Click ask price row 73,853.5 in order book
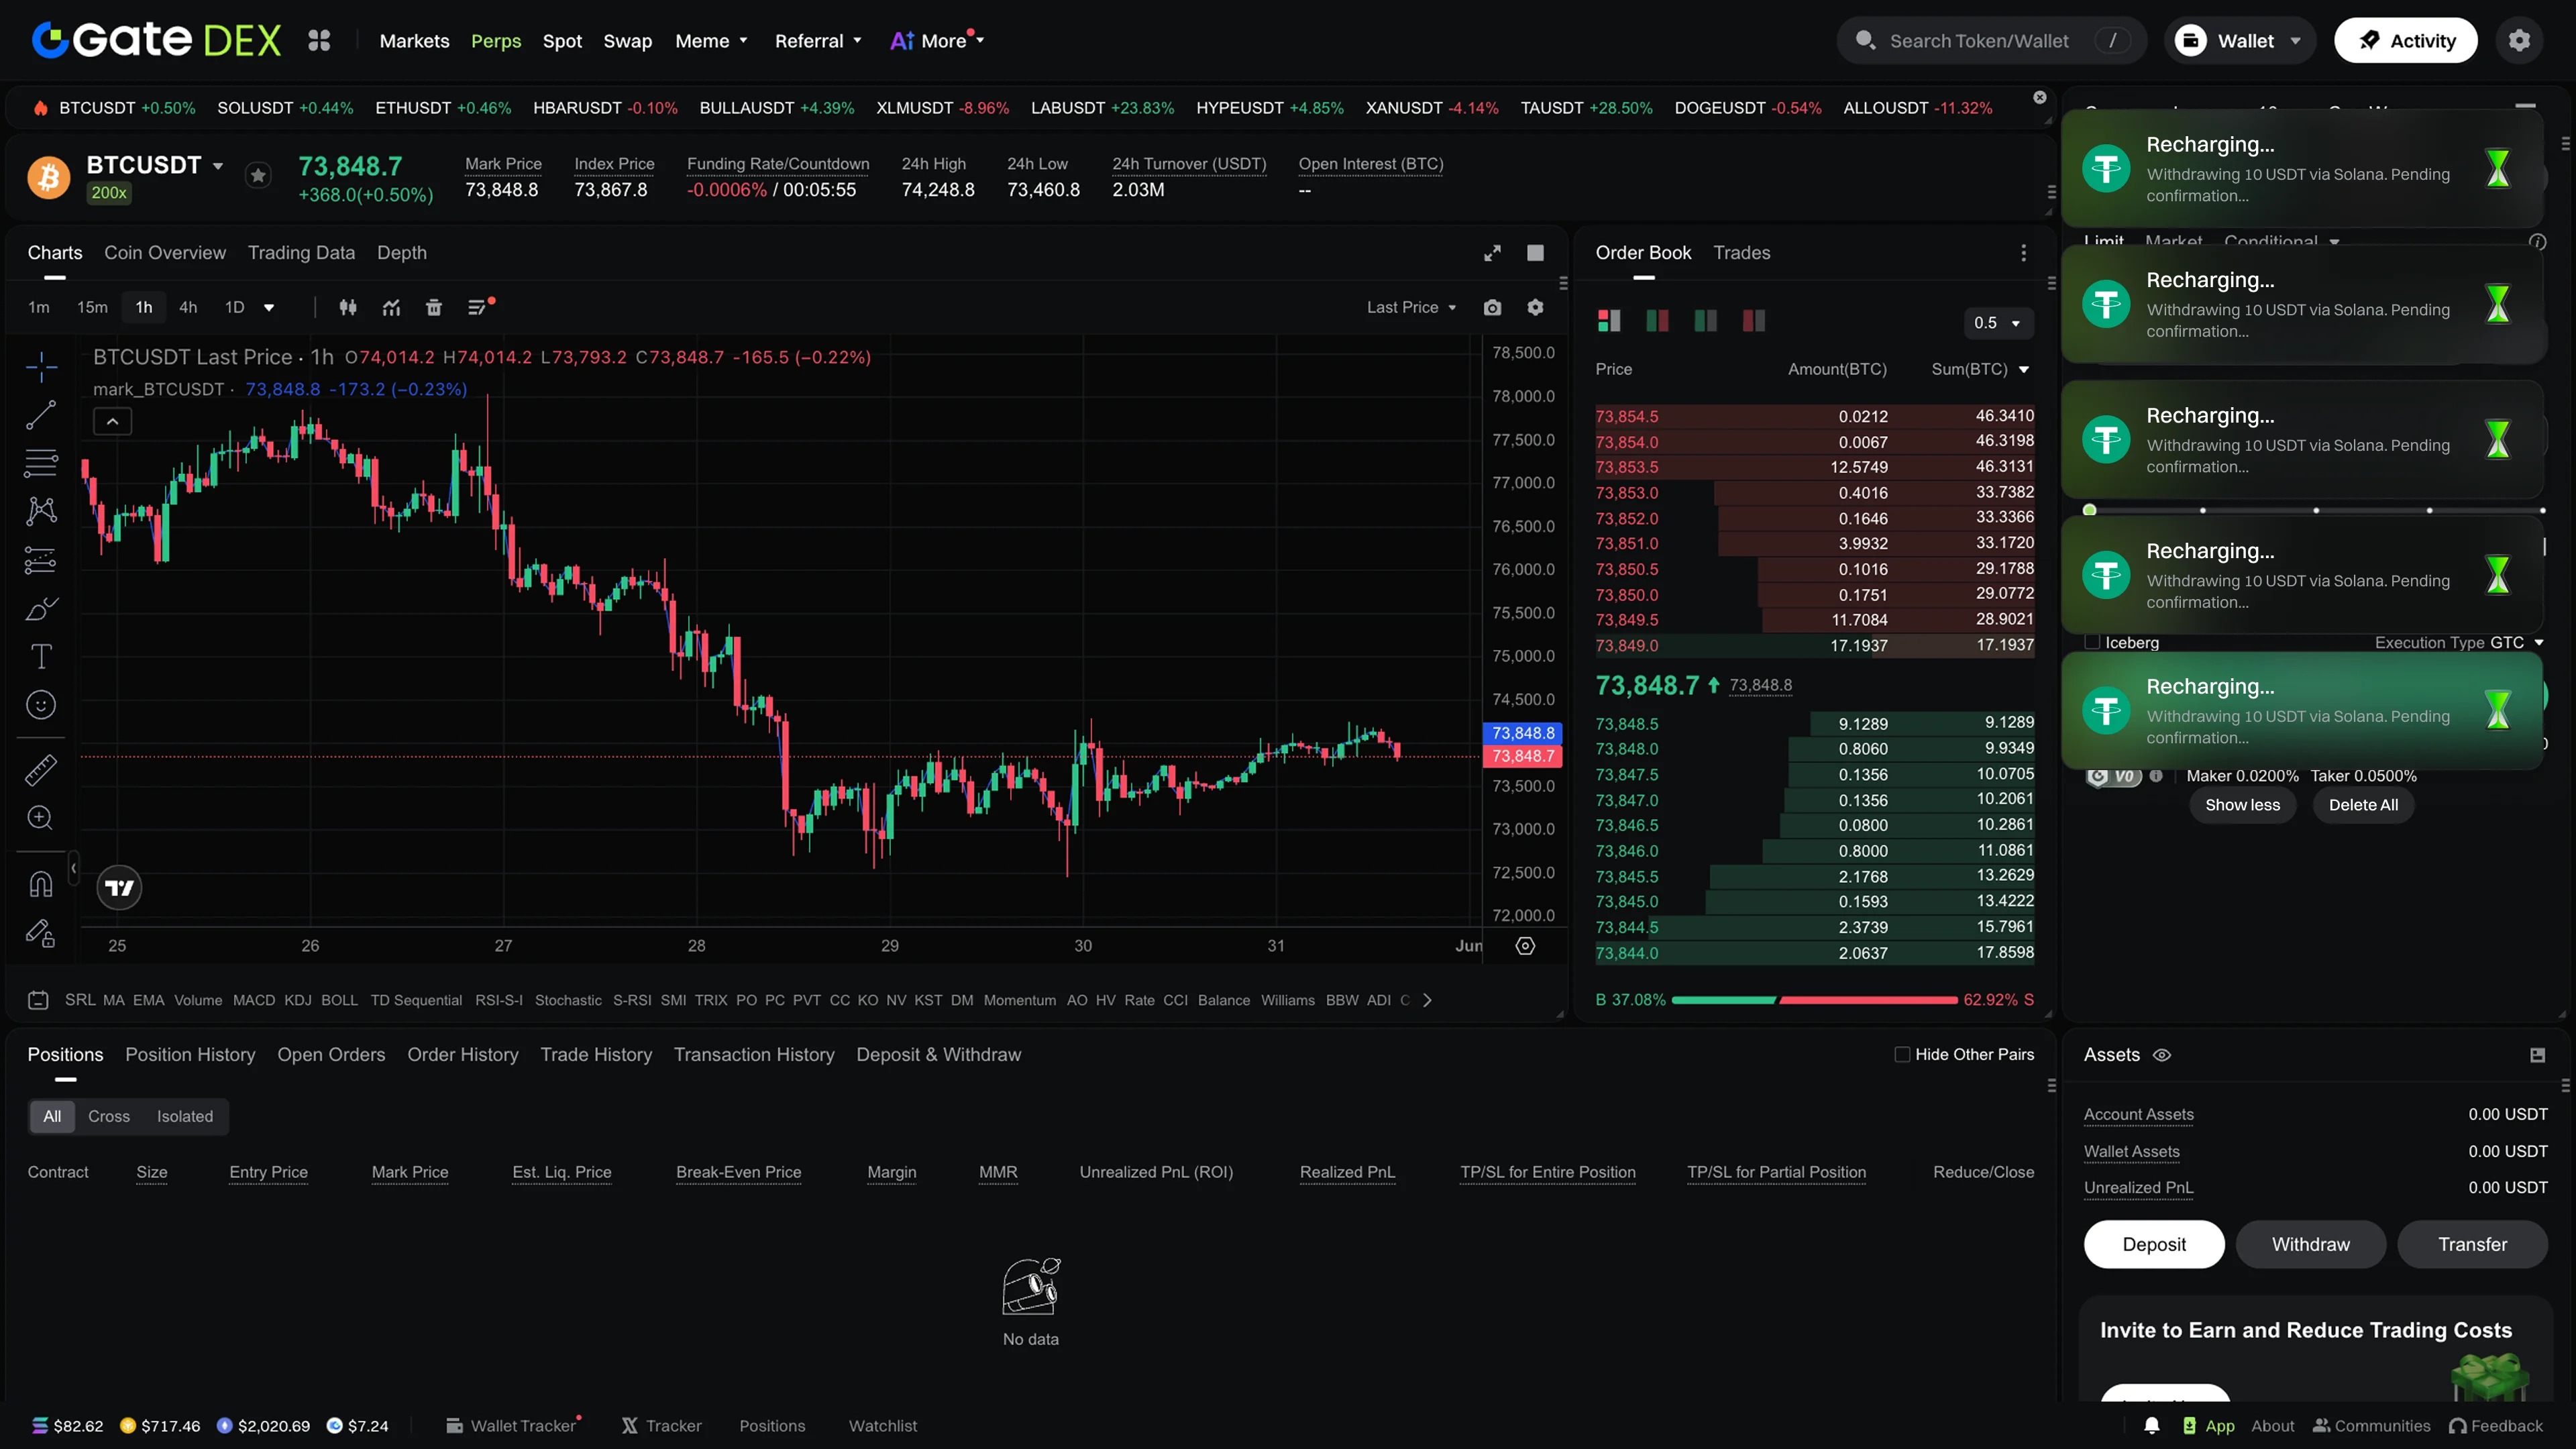 coord(1814,467)
